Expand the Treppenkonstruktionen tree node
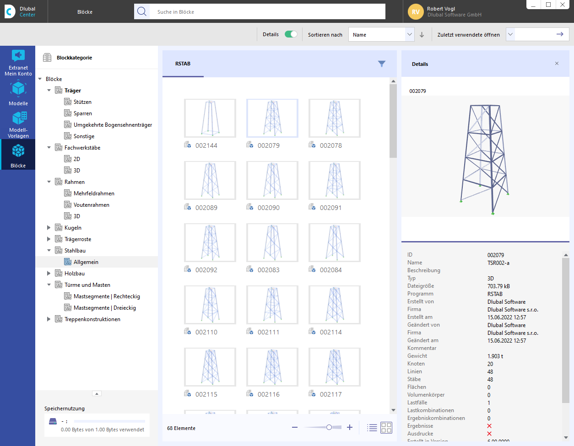The image size is (574, 446). coord(49,319)
